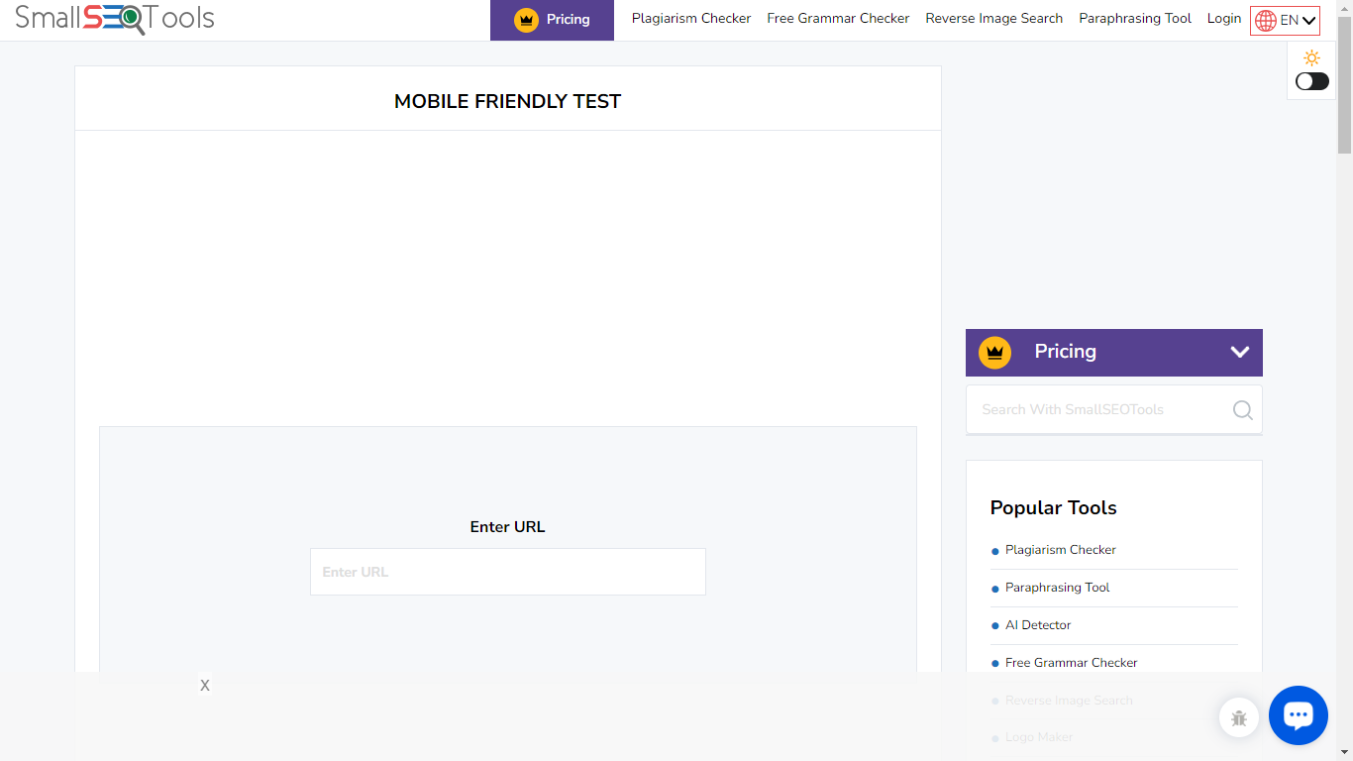Open Paraphrasing Tool from Popular Tools
The height and width of the screenshot is (761, 1353).
coord(1058,588)
